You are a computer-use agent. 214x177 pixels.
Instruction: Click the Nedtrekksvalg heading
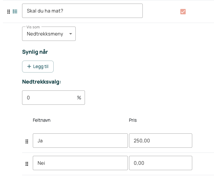click(x=42, y=82)
